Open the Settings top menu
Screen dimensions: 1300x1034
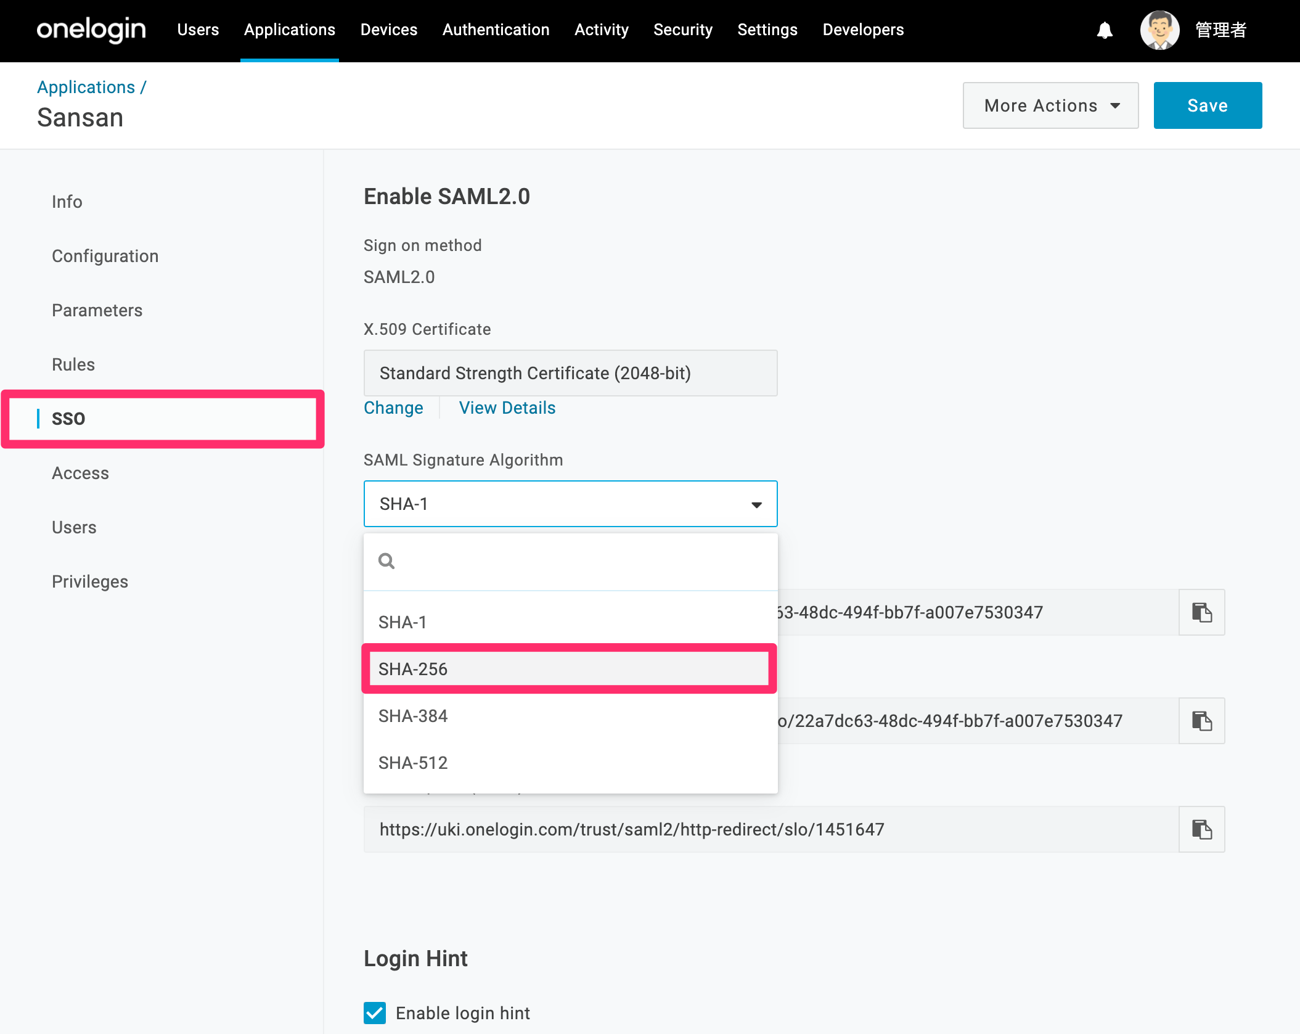click(x=767, y=30)
